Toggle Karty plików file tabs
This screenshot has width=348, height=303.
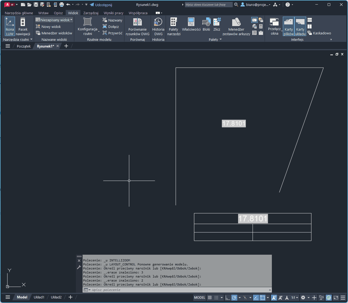point(288,26)
